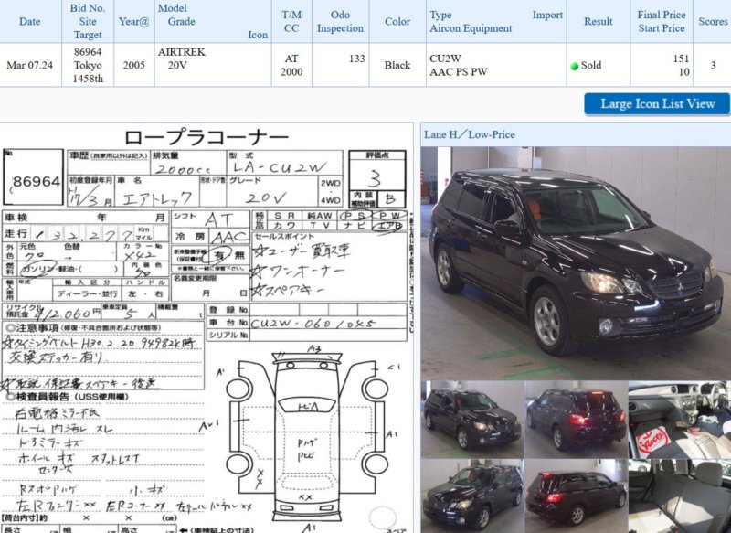Viewport: 731px width, 533px height.
Task: Click the Scores column header
Action: tap(713, 21)
